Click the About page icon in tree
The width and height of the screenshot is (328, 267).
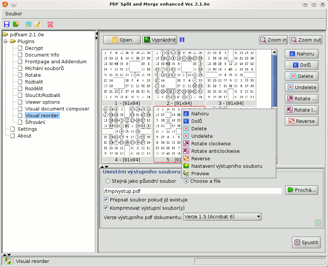(13, 136)
